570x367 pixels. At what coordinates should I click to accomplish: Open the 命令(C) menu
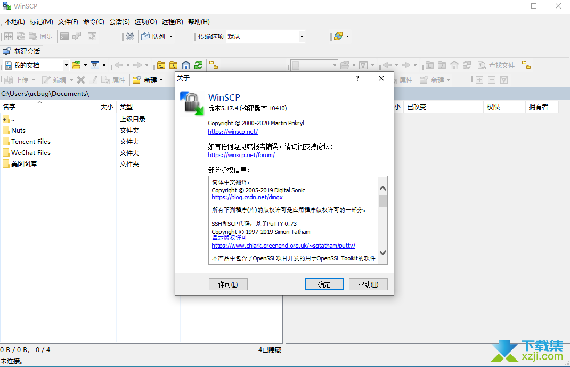pos(93,22)
